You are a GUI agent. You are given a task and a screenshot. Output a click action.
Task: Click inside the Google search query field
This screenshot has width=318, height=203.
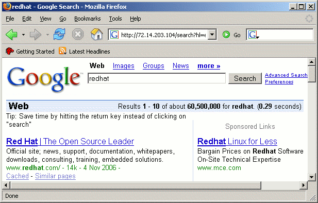pyautogui.click(x=157, y=78)
